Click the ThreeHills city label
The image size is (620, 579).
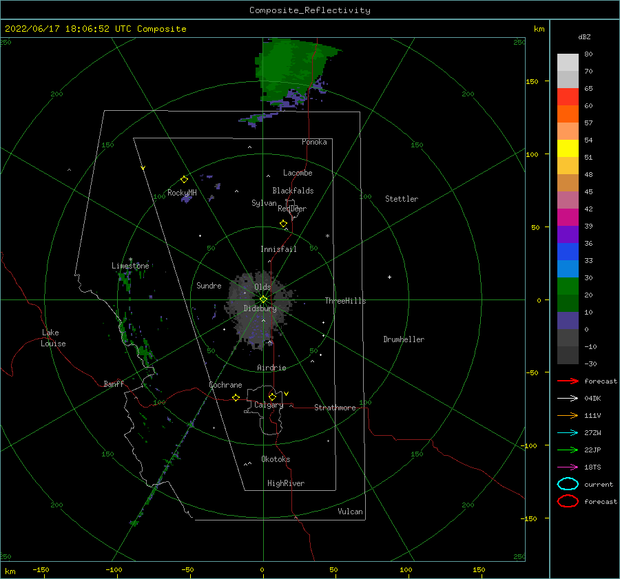[x=346, y=301]
